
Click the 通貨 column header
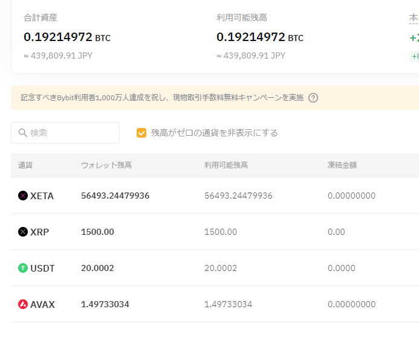(25, 165)
